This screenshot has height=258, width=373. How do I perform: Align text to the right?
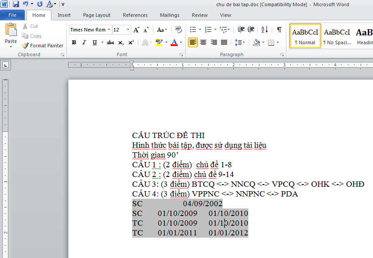(213, 42)
